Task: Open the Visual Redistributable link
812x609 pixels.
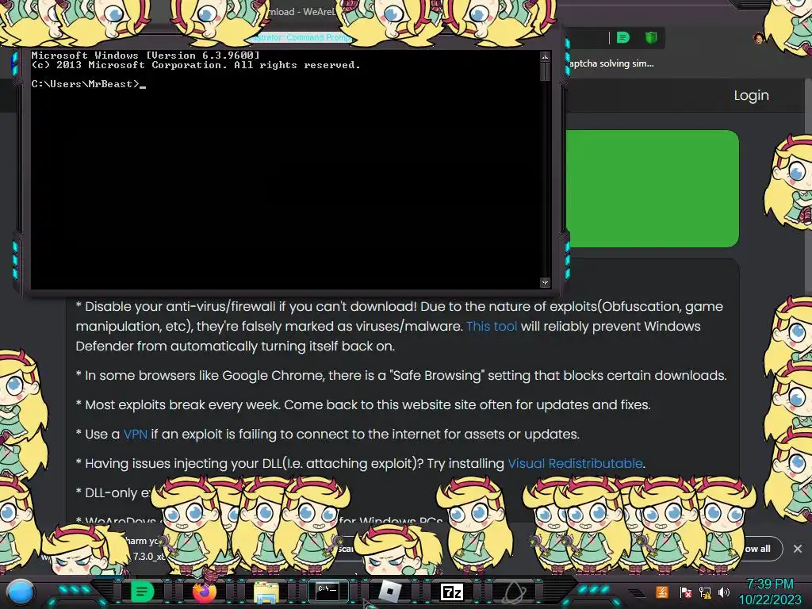Action: [x=575, y=463]
